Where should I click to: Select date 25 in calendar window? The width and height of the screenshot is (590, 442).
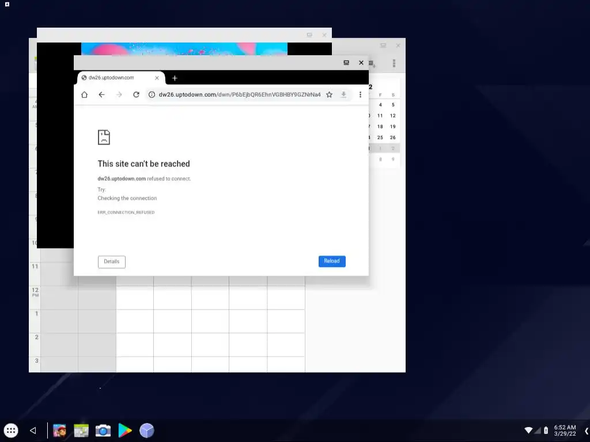pyautogui.click(x=380, y=138)
